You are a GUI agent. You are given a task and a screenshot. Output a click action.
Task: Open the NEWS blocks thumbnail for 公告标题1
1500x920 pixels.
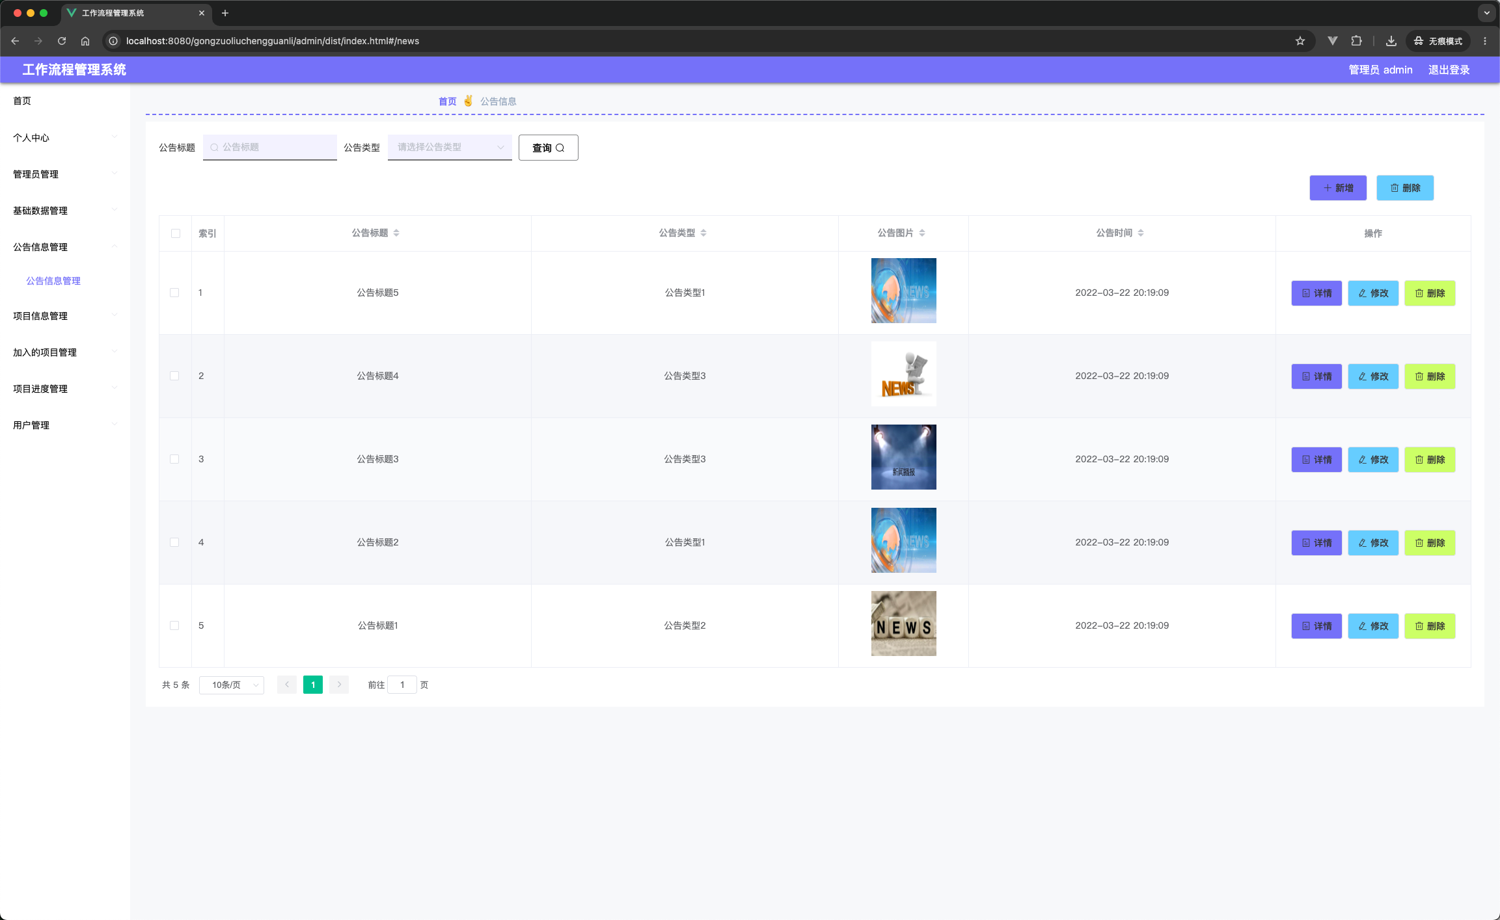(x=904, y=624)
